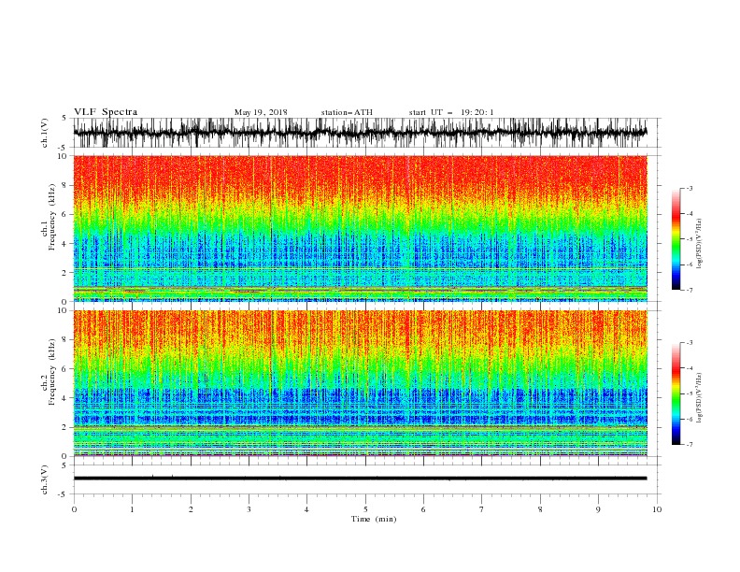Click the "3" tick on the time axis
The height and width of the screenshot is (572, 740).
249,509
